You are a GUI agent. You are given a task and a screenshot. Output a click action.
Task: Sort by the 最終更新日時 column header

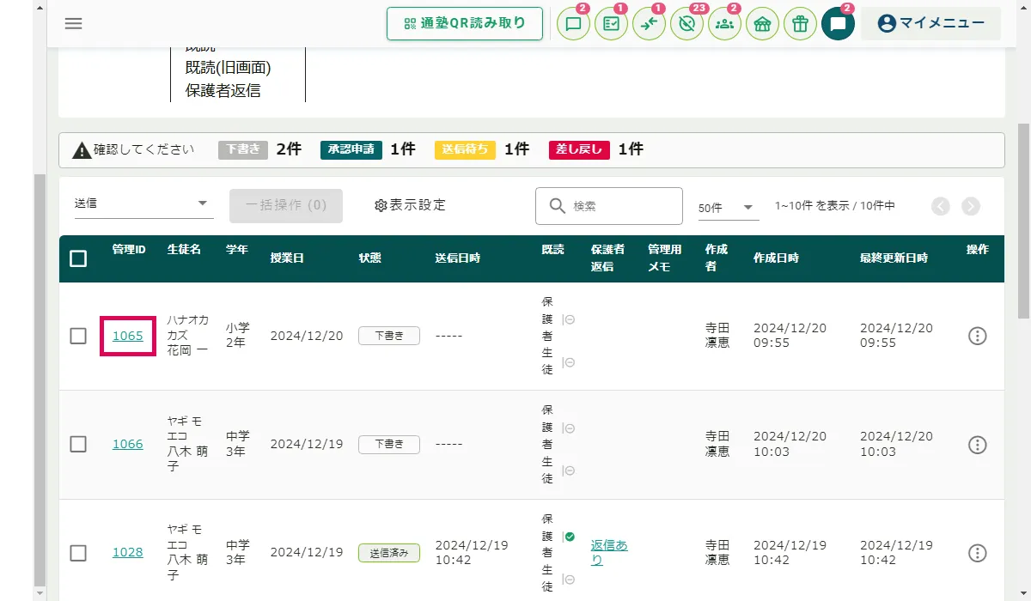(894, 258)
